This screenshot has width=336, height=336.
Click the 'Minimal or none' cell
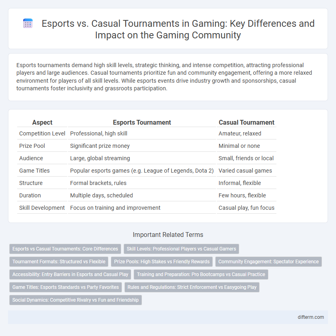pyautogui.click(x=246, y=146)
